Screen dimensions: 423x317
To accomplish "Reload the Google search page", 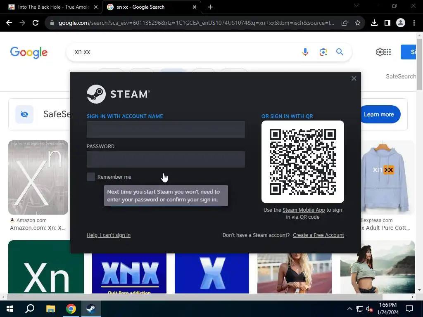I will tap(36, 23).
